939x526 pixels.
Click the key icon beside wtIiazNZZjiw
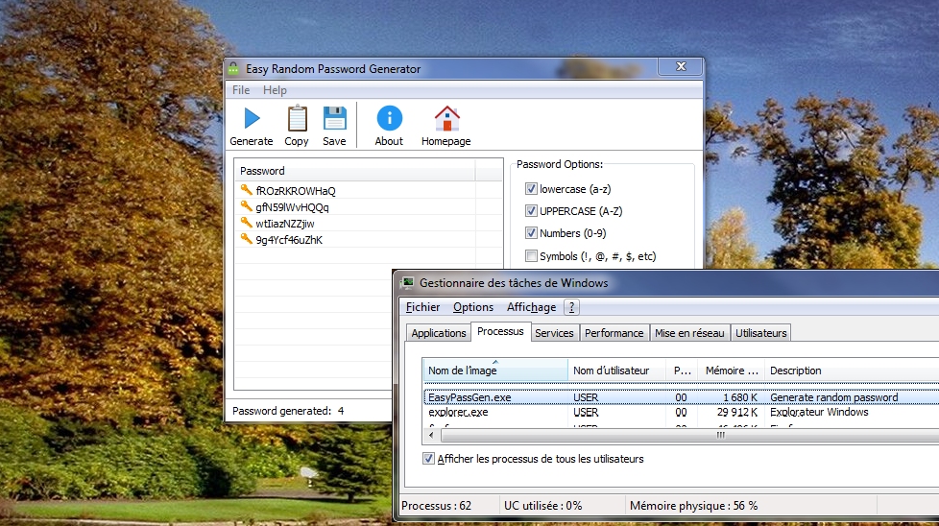(246, 223)
